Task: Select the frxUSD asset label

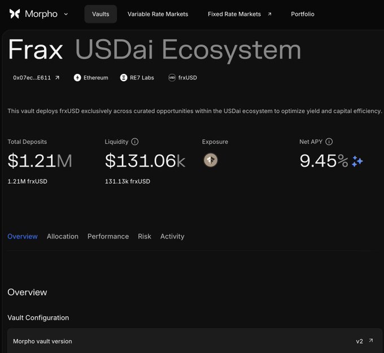Action: tap(187, 77)
